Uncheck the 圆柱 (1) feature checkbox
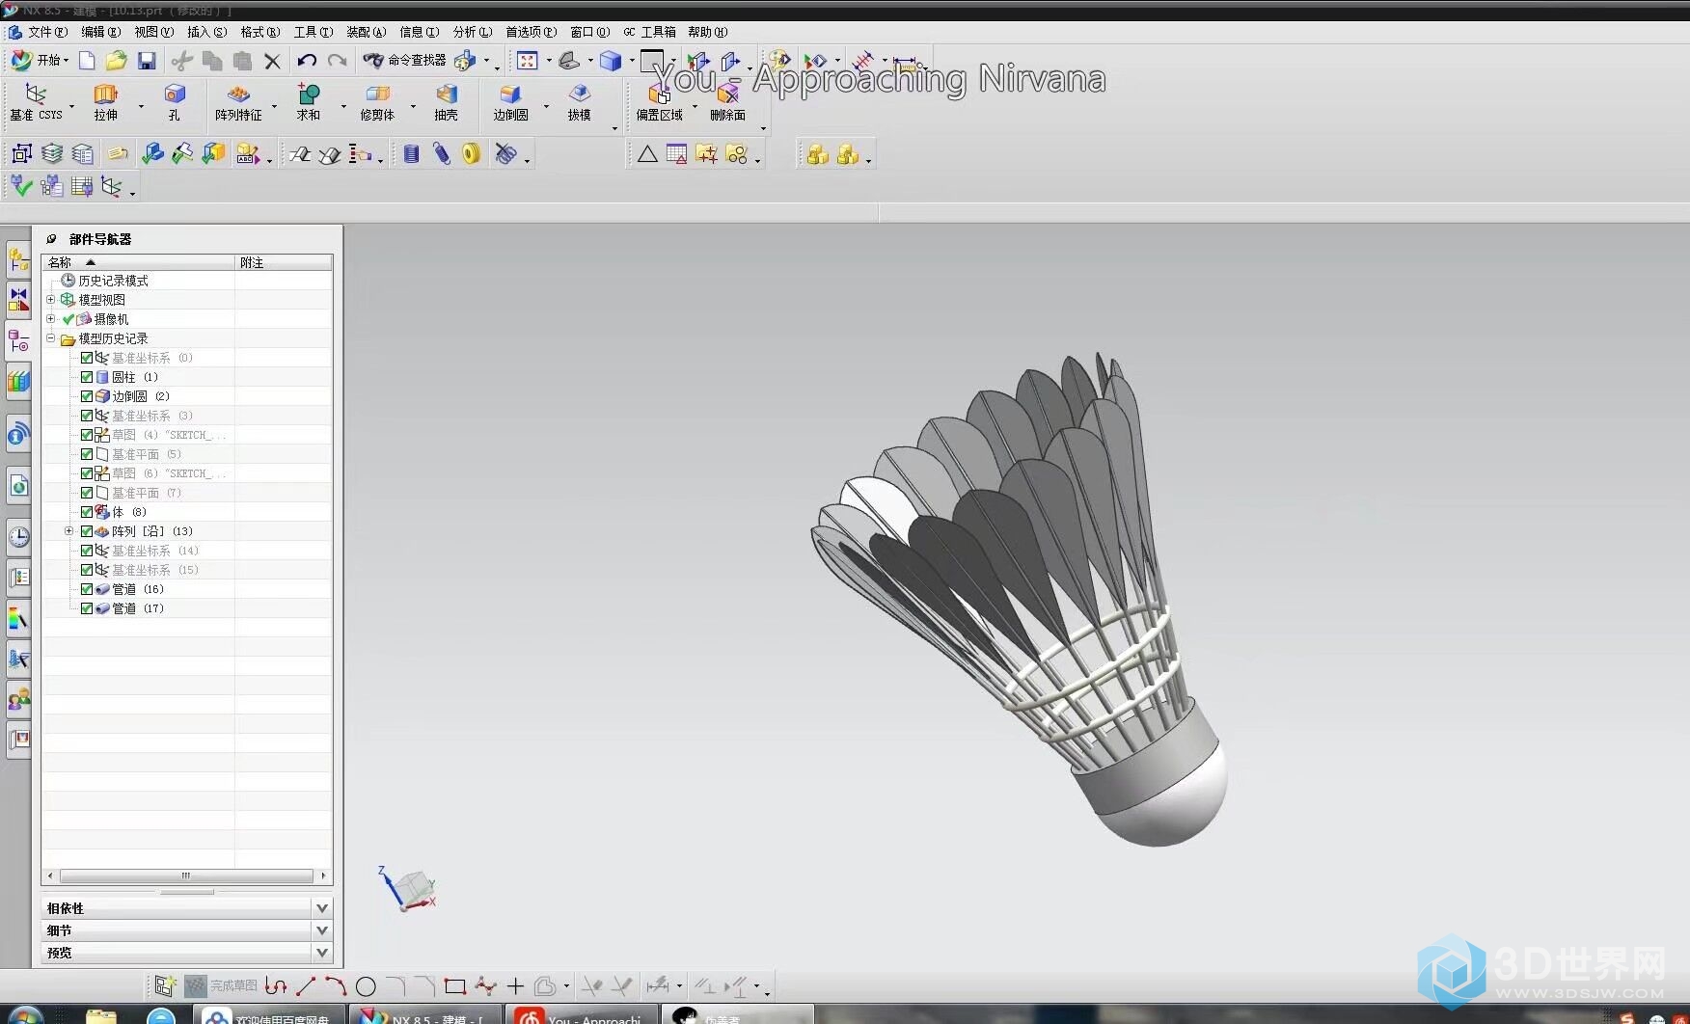The height and width of the screenshot is (1024, 1690). click(x=87, y=377)
